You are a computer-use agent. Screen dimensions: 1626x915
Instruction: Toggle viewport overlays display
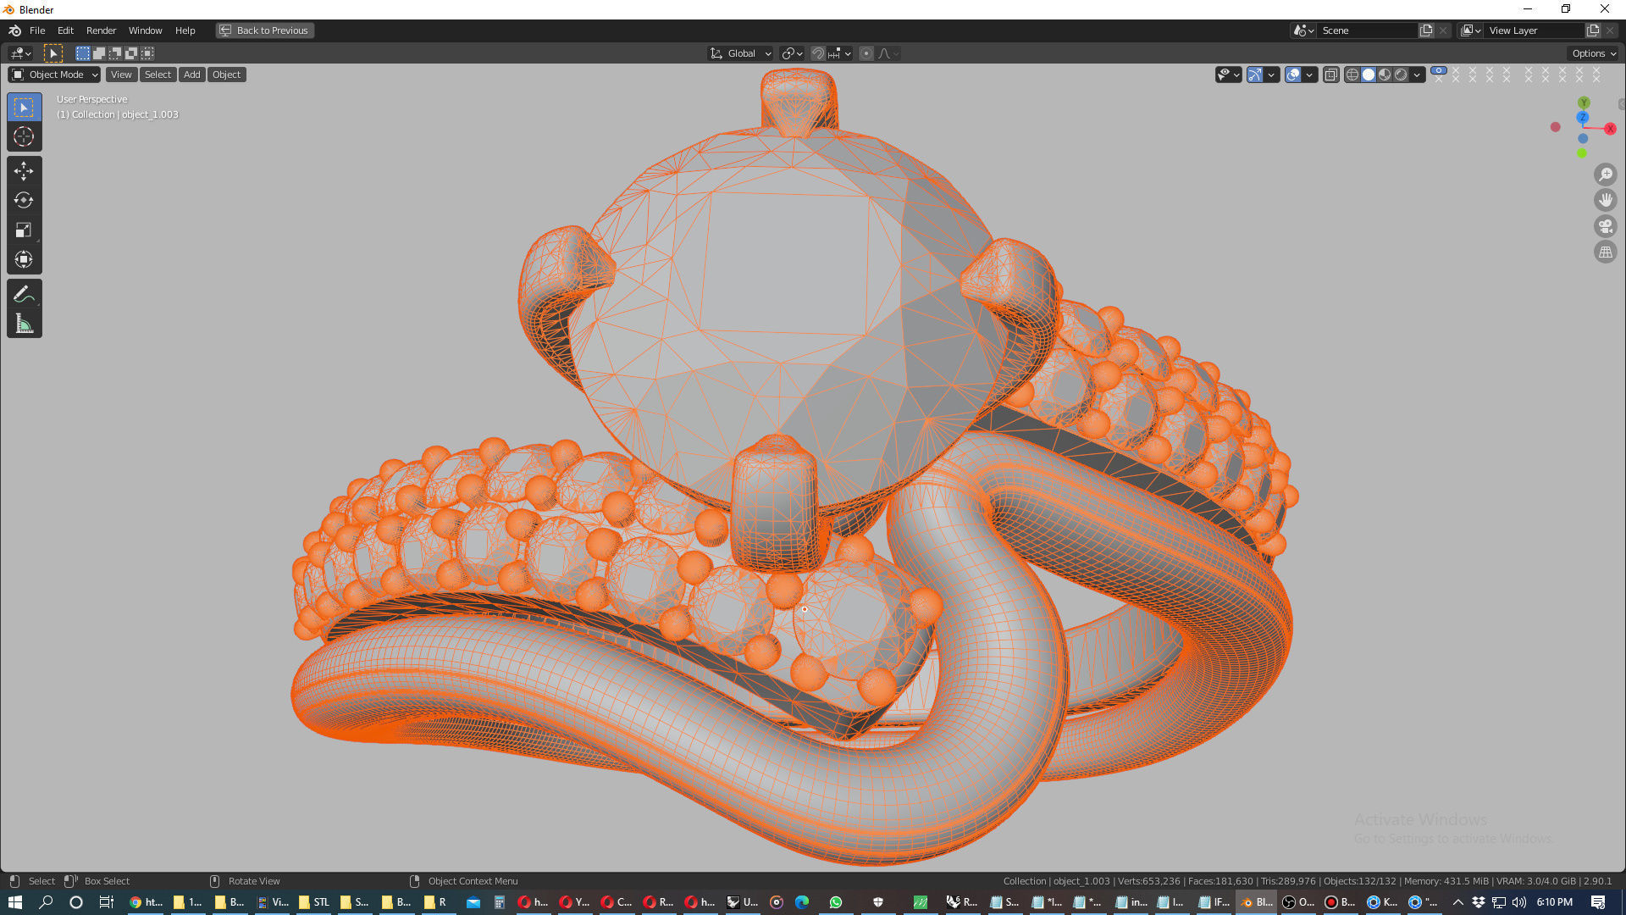[x=1293, y=75]
